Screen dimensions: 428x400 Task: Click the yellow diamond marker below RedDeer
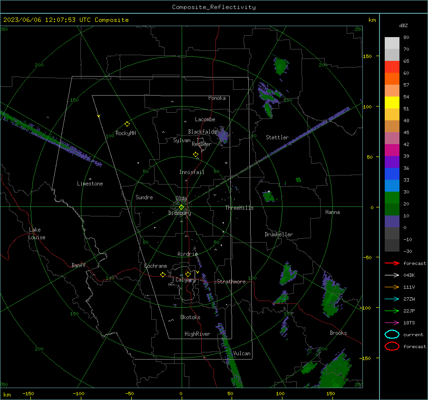pyautogui.click(x=195, y=155)
